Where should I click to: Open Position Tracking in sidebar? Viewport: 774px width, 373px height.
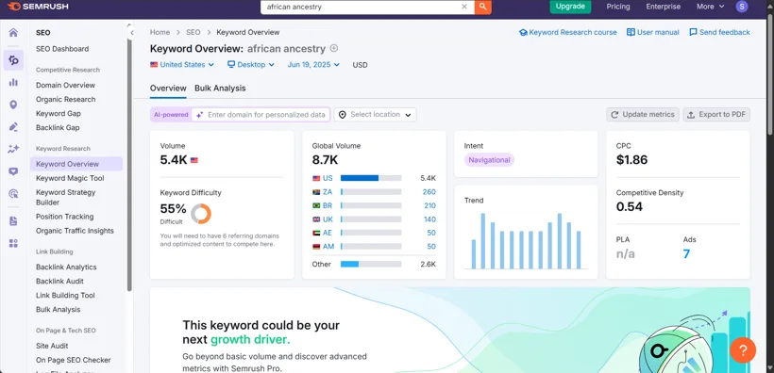[x=65, y=217]
